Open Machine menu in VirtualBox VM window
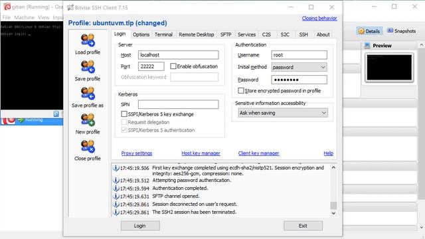The width and height of the screenshot is (425, 239). coord(24,17)
